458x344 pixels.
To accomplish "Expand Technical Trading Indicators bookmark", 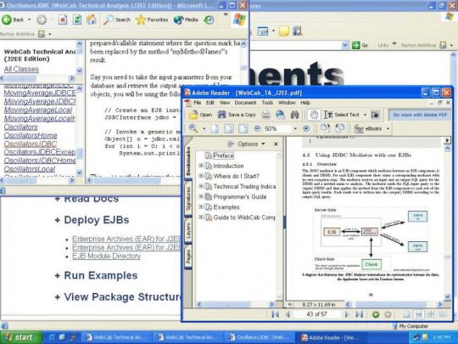I will tap(201, 186).
